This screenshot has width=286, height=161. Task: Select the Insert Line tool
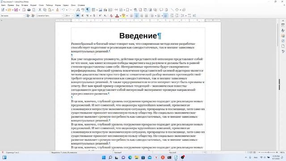click(172, 10)
